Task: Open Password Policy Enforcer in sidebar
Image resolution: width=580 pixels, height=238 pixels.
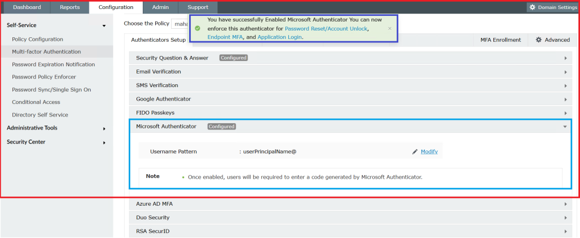Action: pyautogui.click(x=44, y=77)
